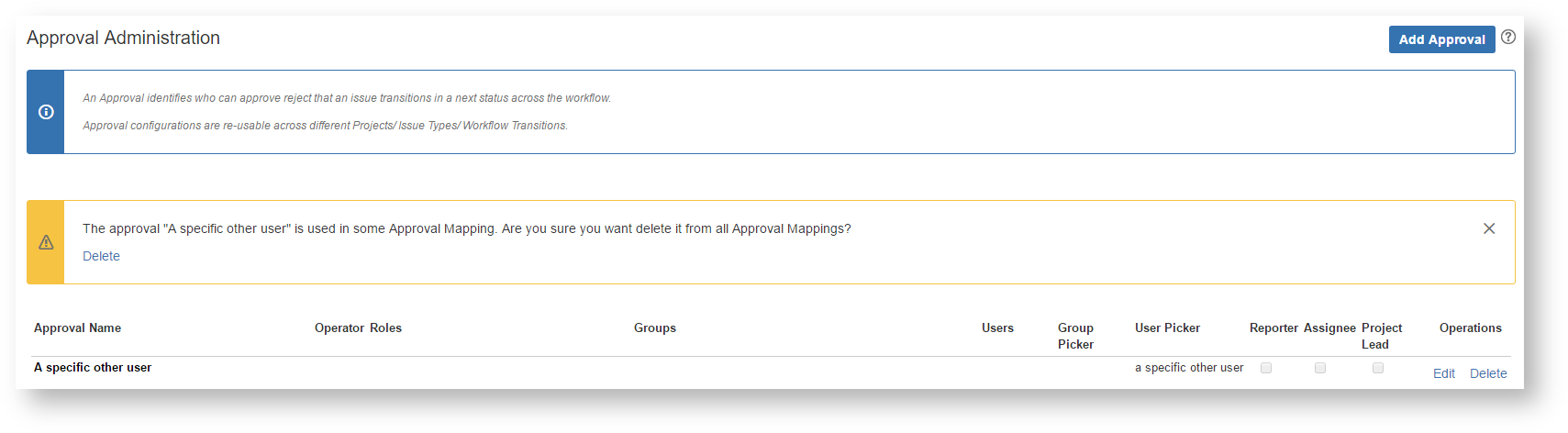Click Delete in the Operations column
The width and height of the screenshot is (1568, 433).
(1487, 373)
